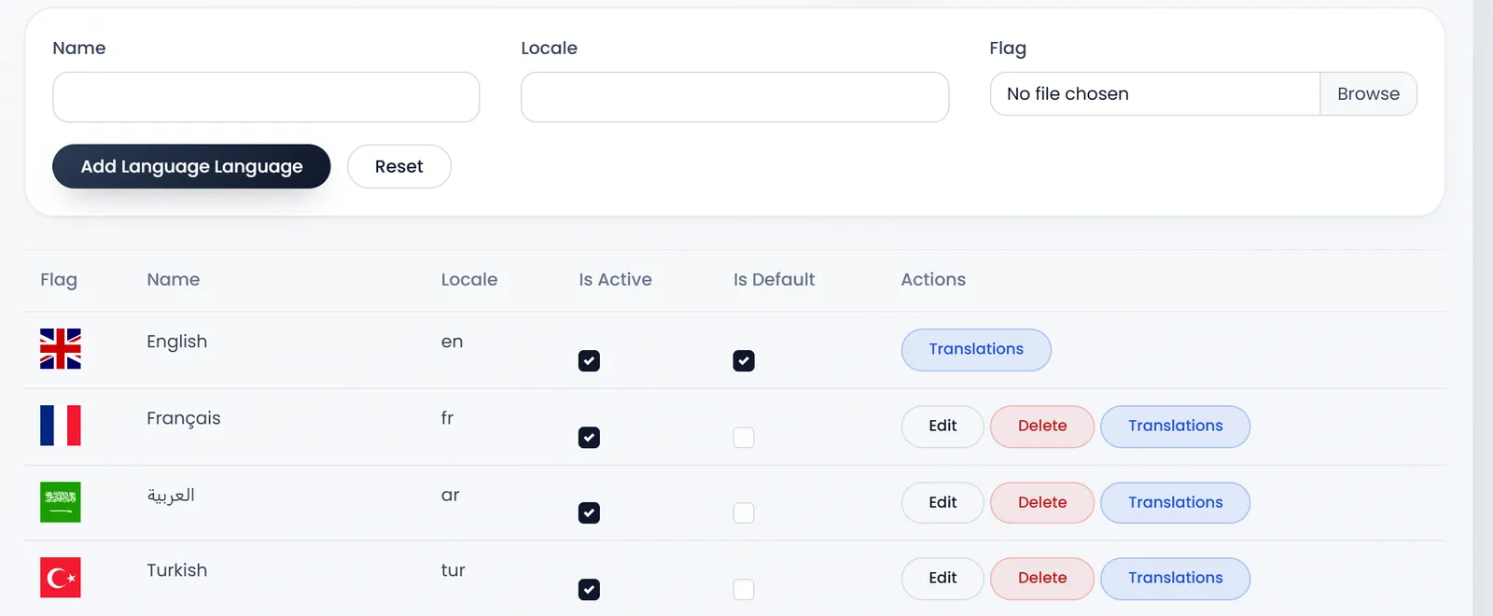Enable Is Default checkbox for Turkish
The image size is (1493, 616).
click(x=744, y=589)
